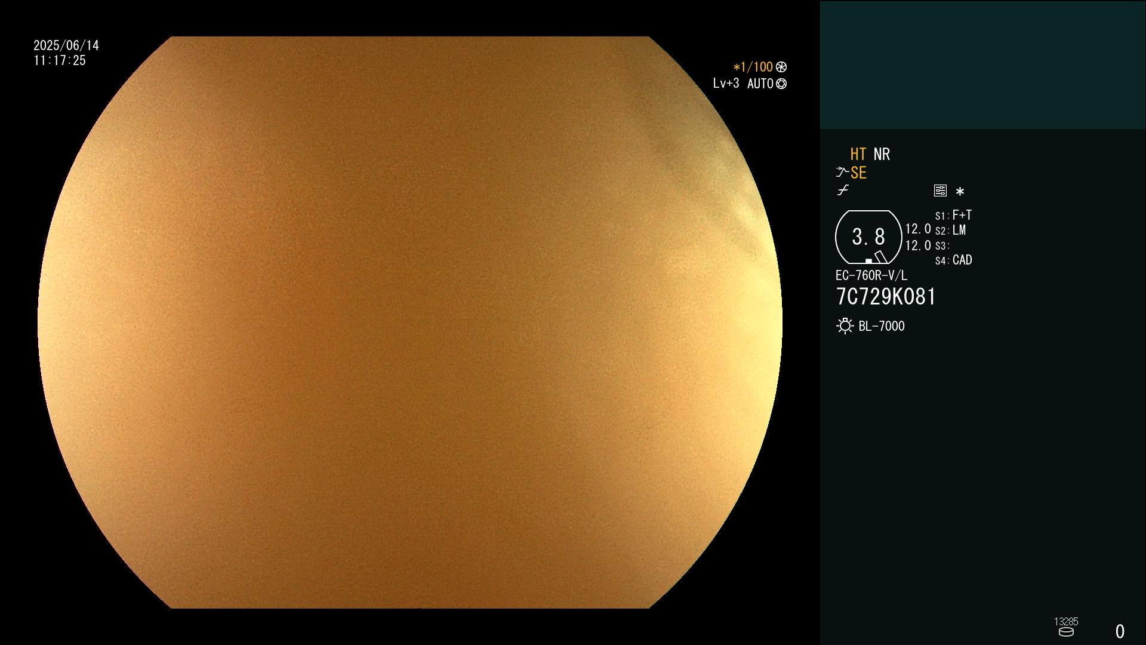Click the Lv+3 brightness level text
The image size is (1146, 645).
pyautogui.click(x=726, y=84)
